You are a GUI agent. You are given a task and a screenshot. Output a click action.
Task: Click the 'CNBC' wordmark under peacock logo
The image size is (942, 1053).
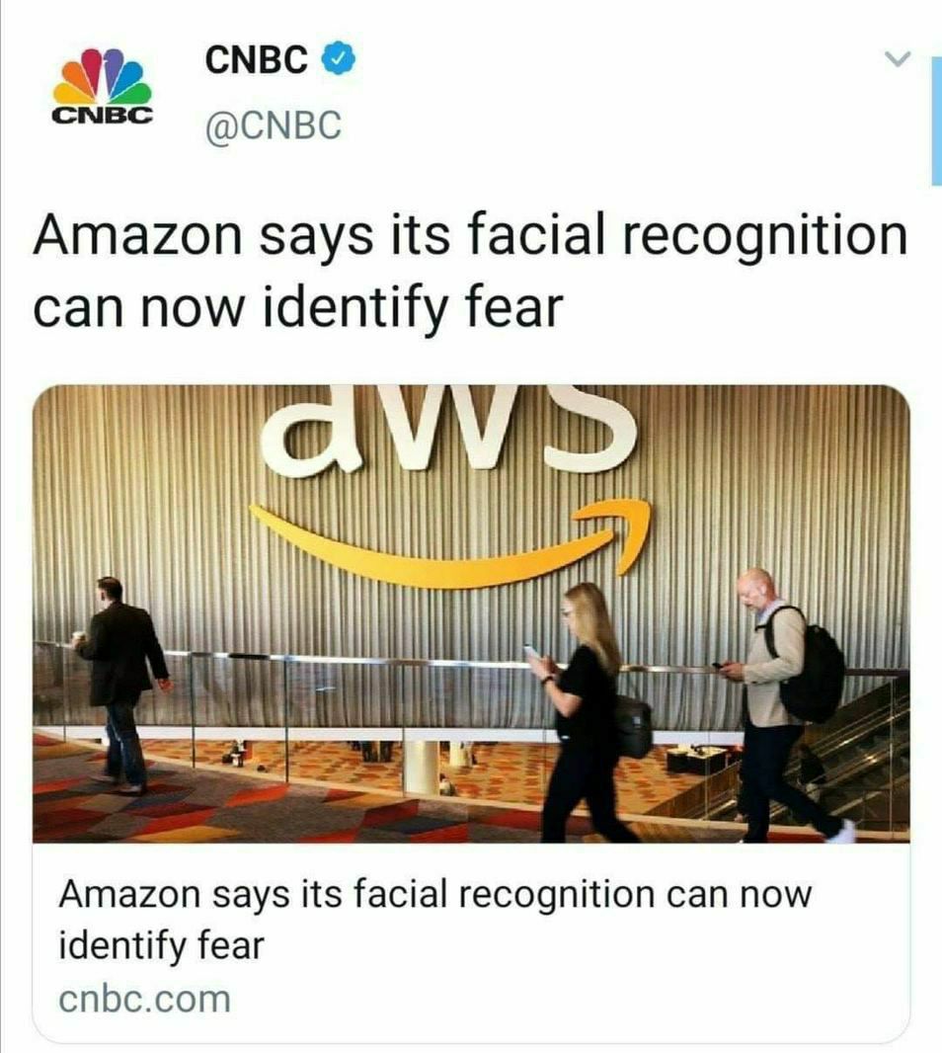click(102, 116)
